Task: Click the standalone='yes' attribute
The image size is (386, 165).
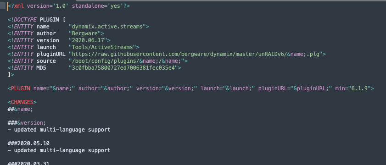Action: (x=97, y=6)
